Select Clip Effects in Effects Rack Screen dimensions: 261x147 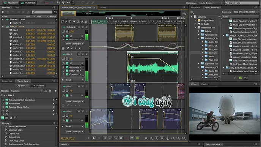[22, 85]
